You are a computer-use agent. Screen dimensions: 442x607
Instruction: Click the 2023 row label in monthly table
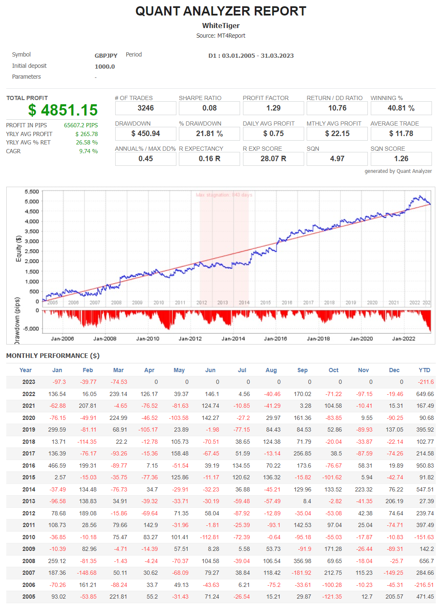(x=28, y=382)
